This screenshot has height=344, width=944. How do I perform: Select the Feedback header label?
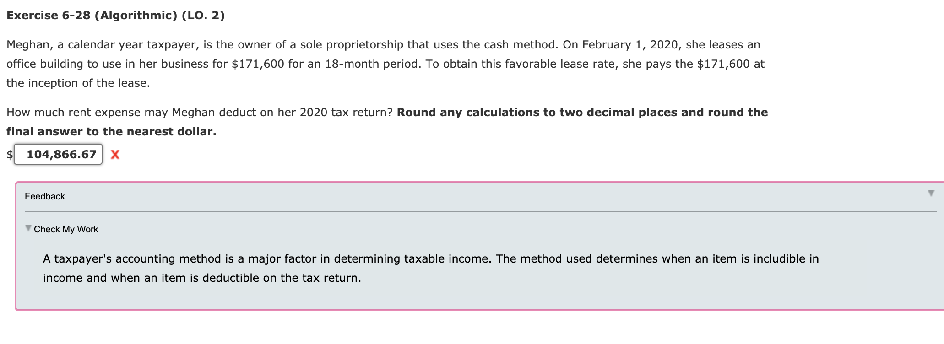(x=45, y=196)
